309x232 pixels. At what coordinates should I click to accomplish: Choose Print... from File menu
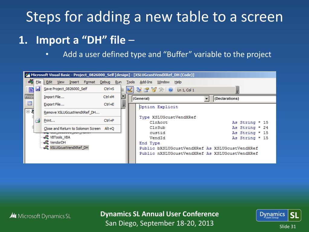click(77, 121)
